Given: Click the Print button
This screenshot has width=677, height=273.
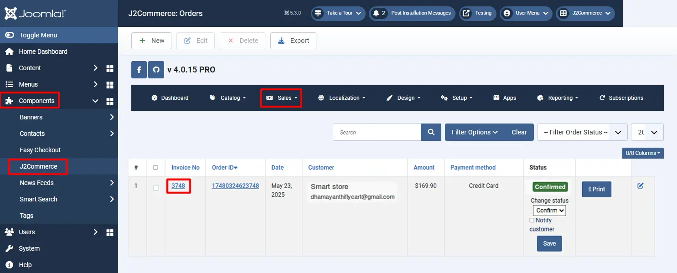Looking at the screenshot, I should tap(596, 189).
